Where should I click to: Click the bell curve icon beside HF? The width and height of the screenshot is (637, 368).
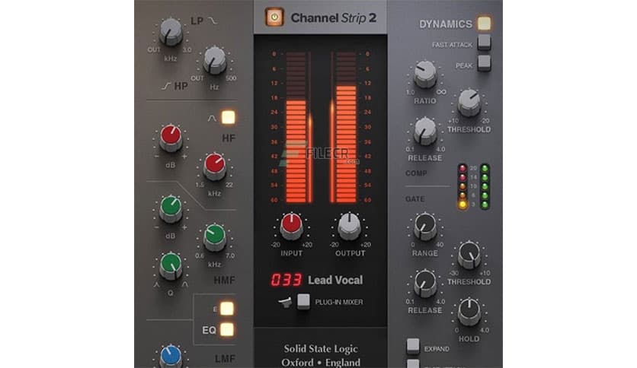click(212, 118)
